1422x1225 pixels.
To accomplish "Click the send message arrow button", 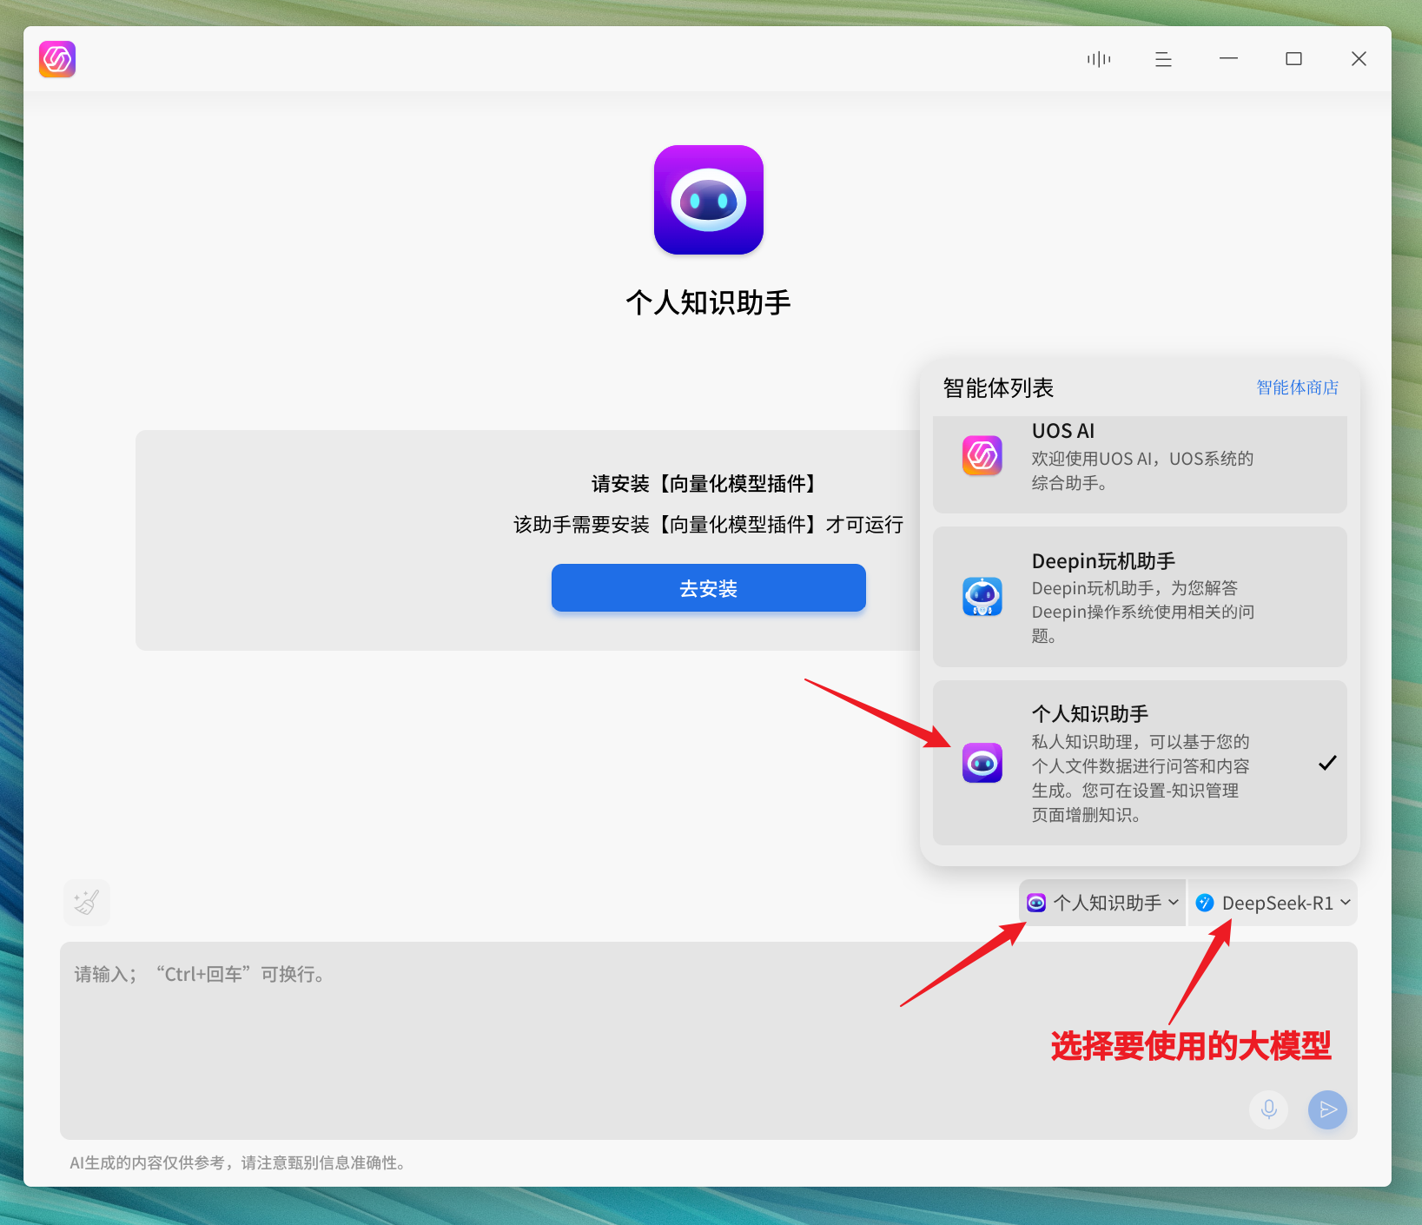I will (x=1327, y=1109).
